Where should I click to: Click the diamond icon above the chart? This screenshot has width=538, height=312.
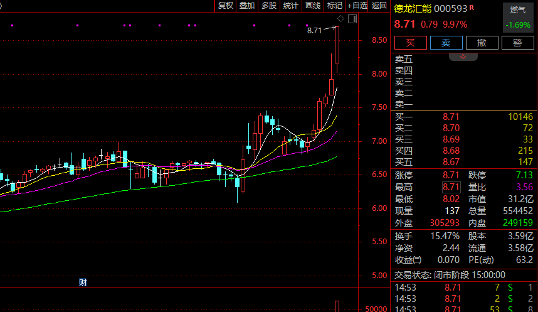point(340,18)
